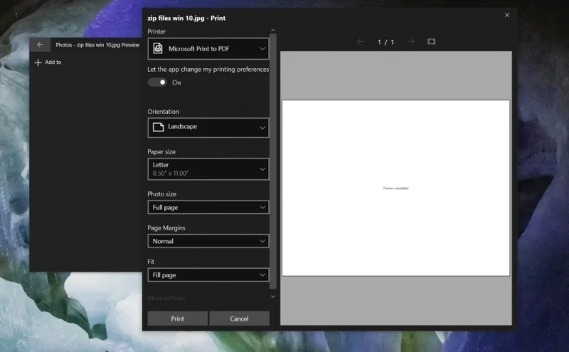
Task: Click scroll down arrow of settings pane
Action: click(273, 297)
